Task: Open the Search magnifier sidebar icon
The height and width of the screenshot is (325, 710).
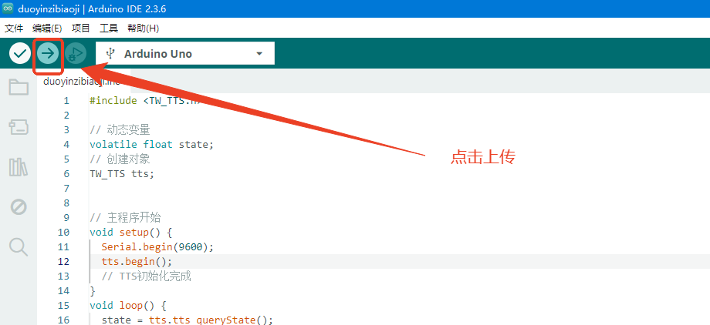Action: pos(19,247)
